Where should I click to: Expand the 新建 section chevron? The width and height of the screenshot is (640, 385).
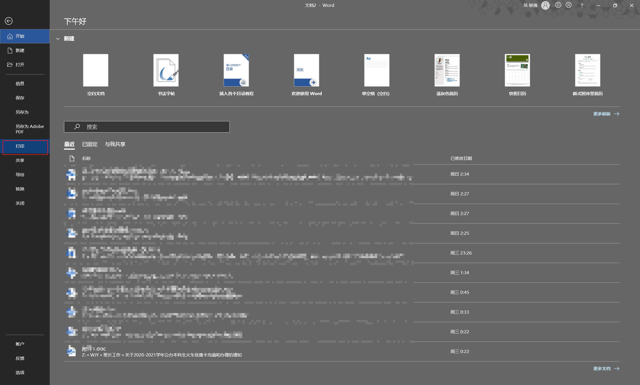pyautogui.click(x=58, y=38)
